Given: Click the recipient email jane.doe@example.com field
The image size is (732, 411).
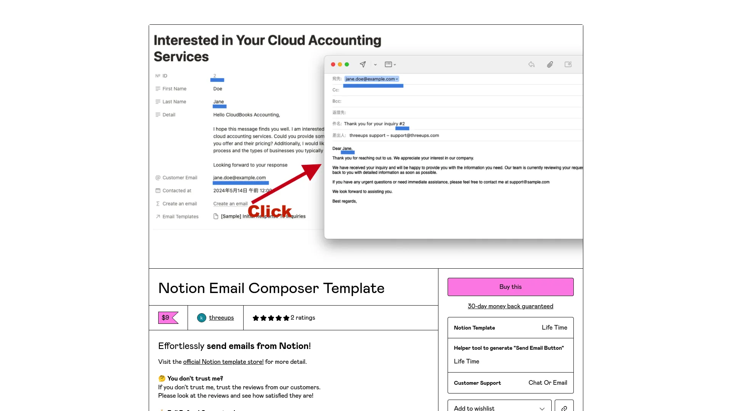Looking at the screenshot, I should coord(371,79).
